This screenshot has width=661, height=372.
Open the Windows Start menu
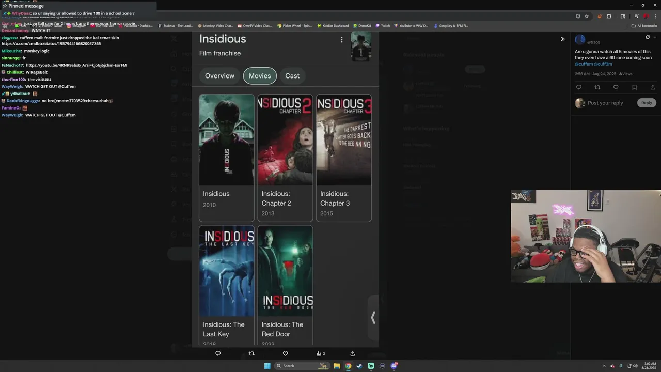click(267, 366)
